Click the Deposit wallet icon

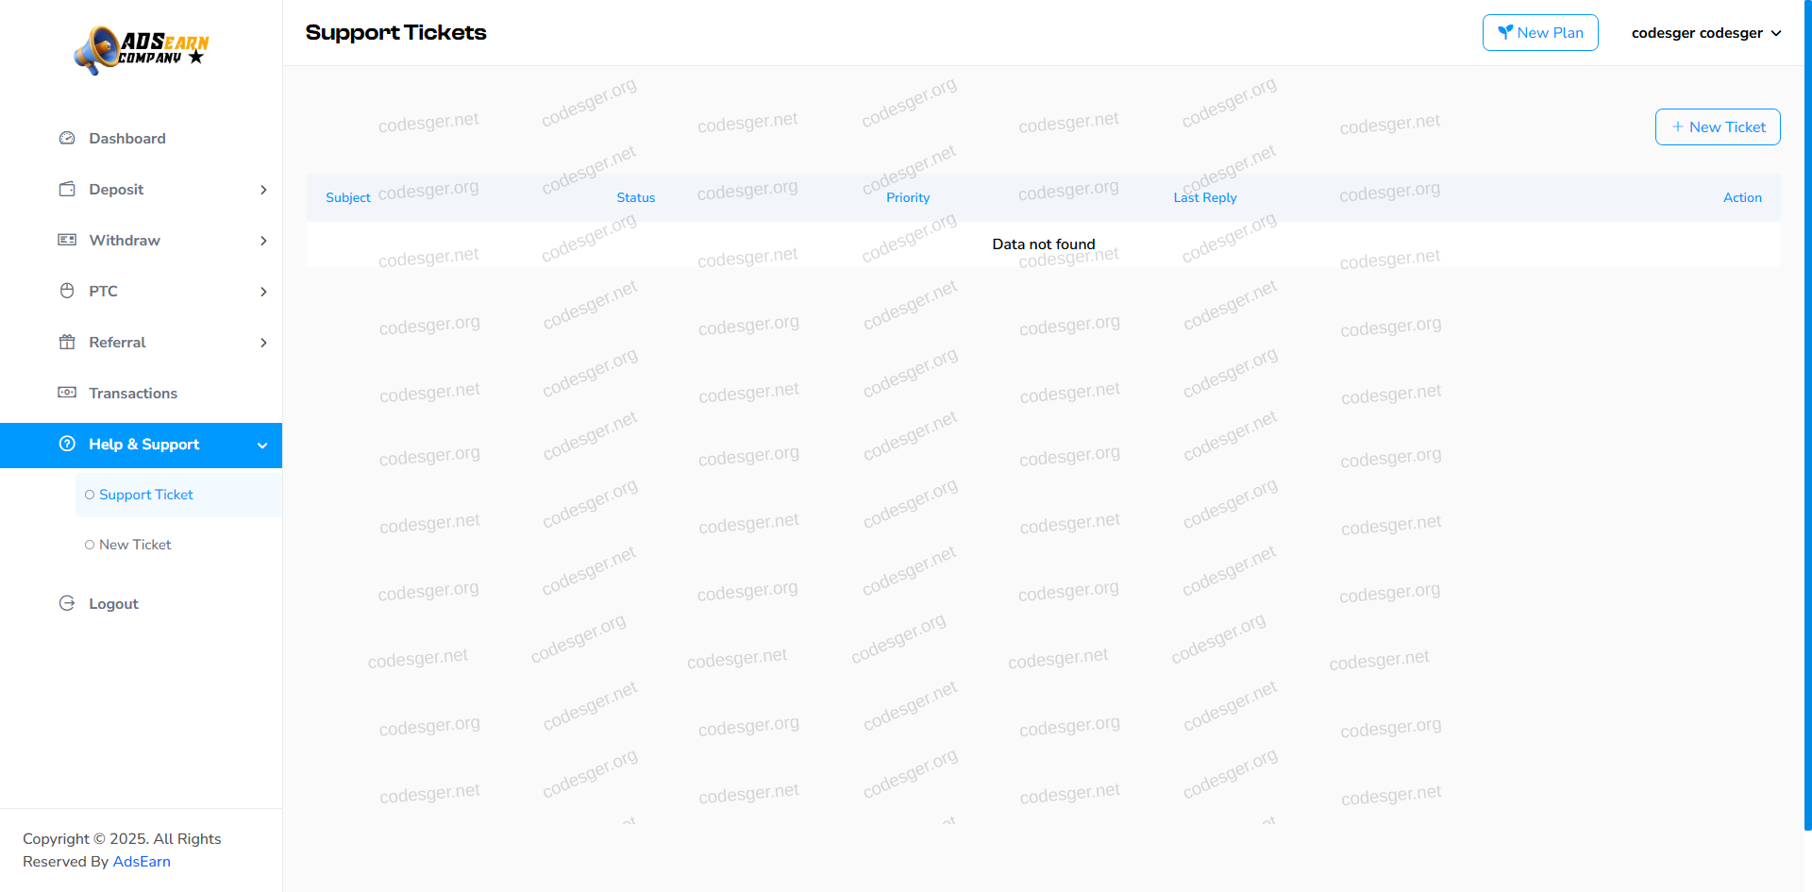click(x=67, y=190)
